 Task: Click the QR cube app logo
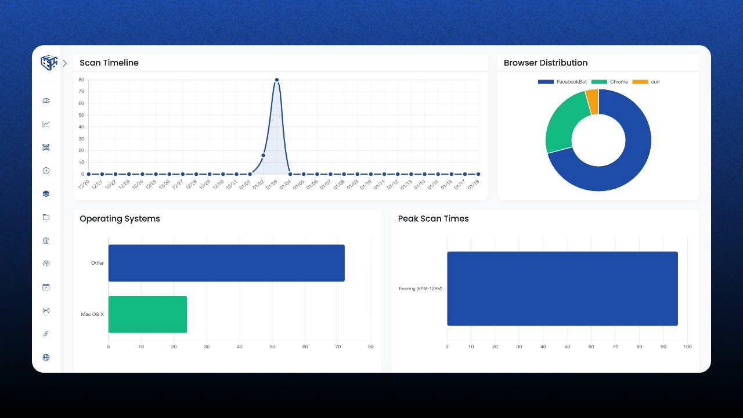click(49, 63)
